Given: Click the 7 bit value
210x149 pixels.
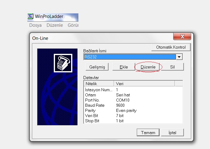Looking at the screenshot, I should tap(120, 116).
